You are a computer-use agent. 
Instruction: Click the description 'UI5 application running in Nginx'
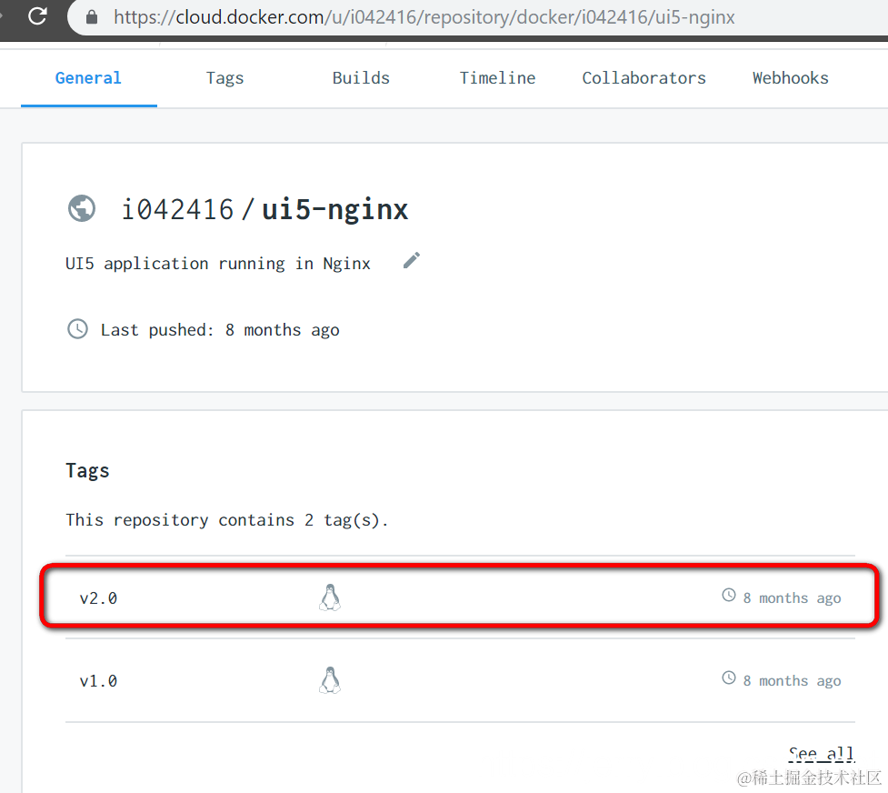point(218,264)
